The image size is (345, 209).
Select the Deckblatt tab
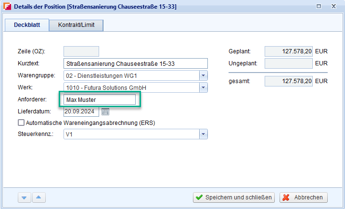[27, 25]
